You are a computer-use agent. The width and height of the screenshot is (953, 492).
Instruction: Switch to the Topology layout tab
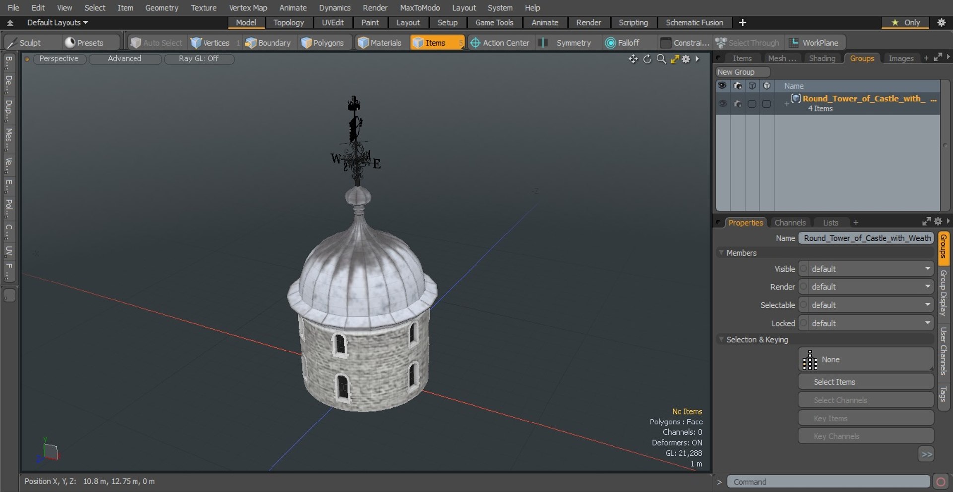(288, 23)
